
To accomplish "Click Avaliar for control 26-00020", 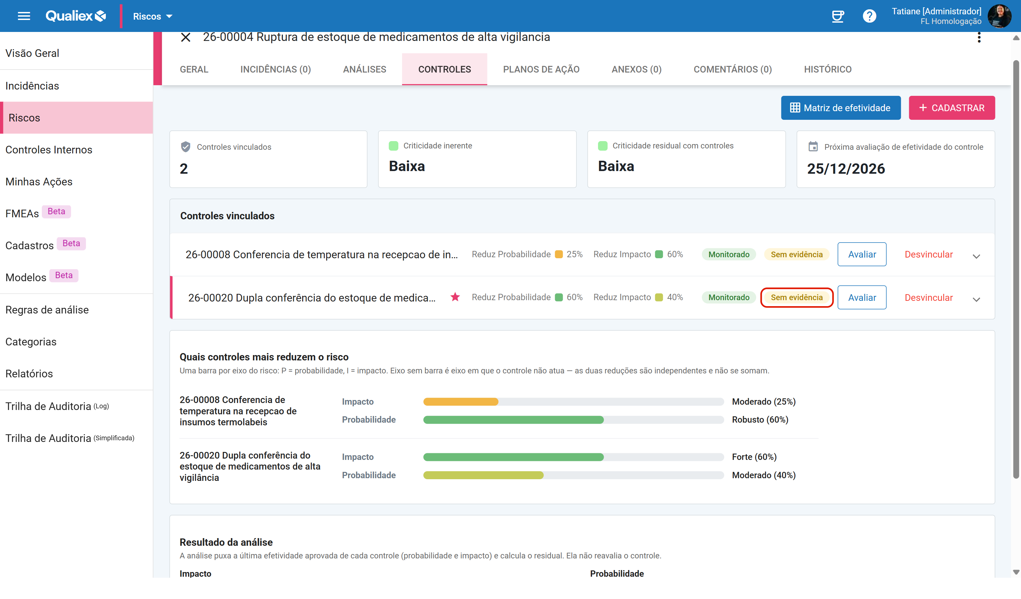I will pos(862,298).
